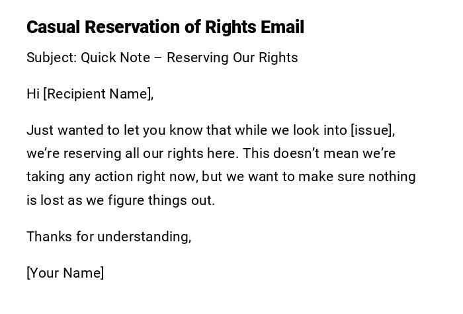Click the word 'Subject:' label

point(52,58)
